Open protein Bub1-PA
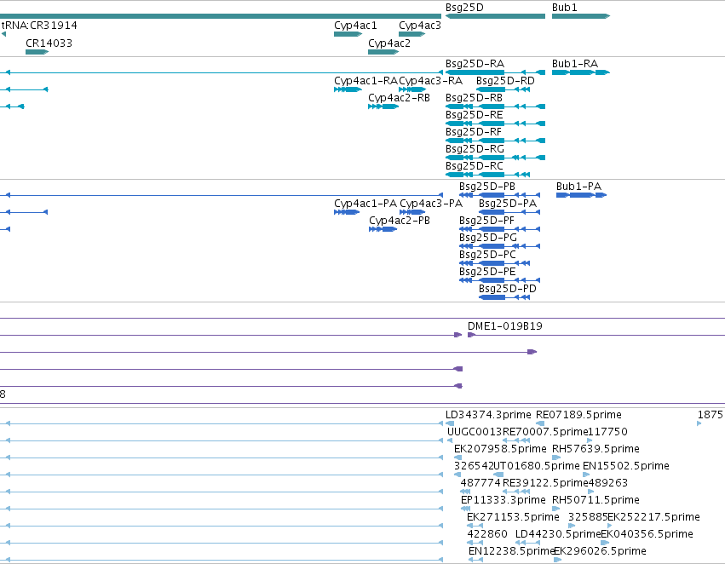This screenshot has height=564, width=725. [581, 195]
